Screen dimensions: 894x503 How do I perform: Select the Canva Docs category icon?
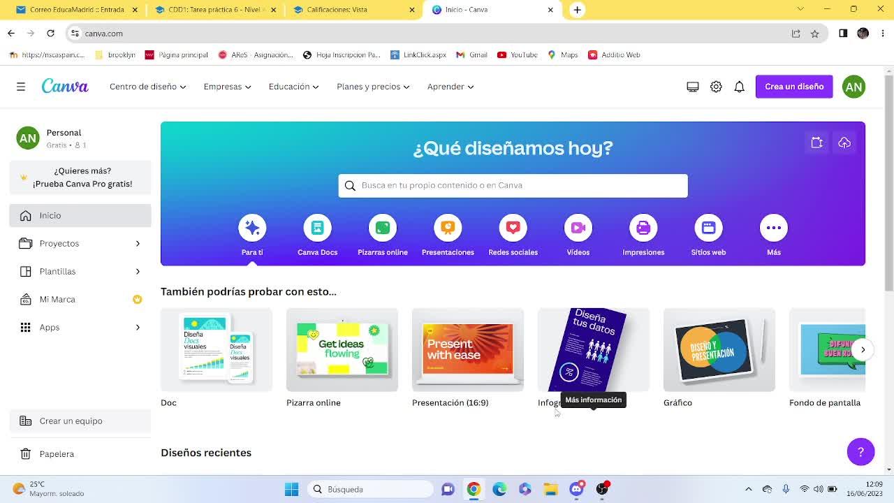317,228
